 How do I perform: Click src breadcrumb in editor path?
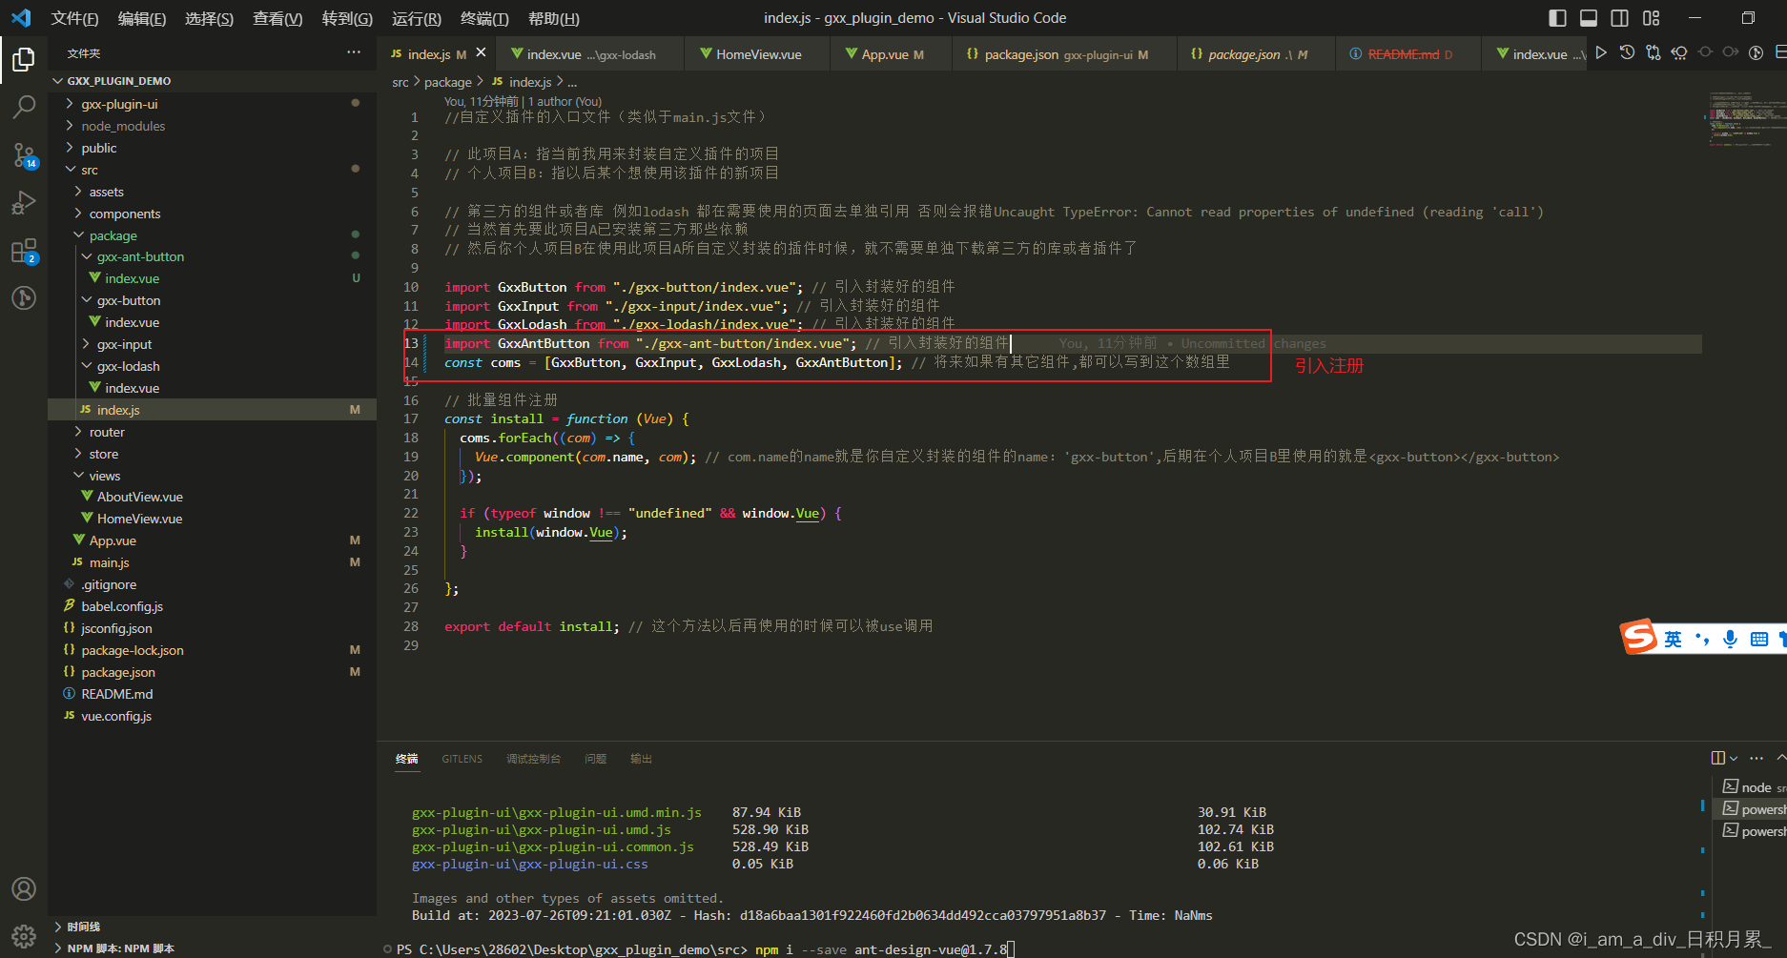400,82
